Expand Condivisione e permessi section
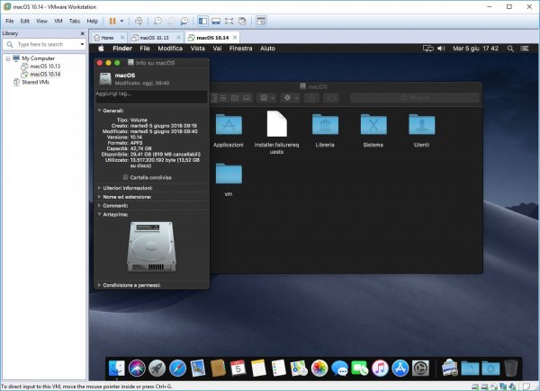Image resolution: width=540 pixels, height=391 pixels. tap(99, 285)
